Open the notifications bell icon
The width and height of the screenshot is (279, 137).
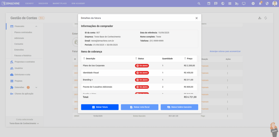click(x=260, y=4)
